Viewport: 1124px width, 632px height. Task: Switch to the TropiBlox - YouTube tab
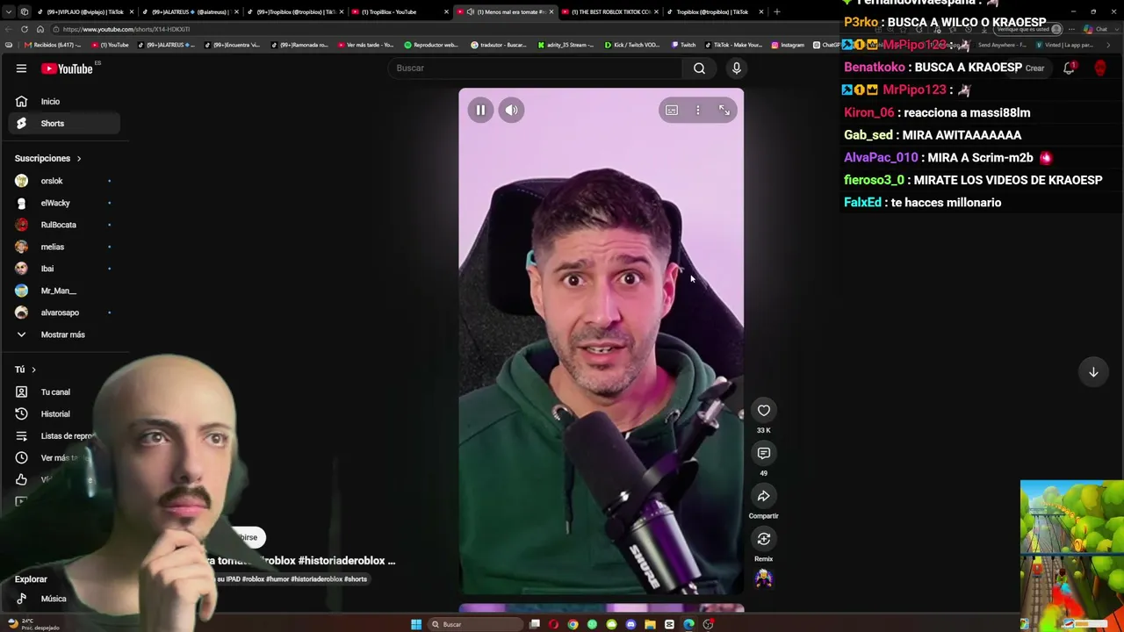400,12
